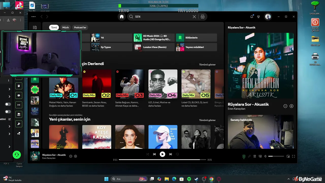The image size is (325, 183).
Task: Add to library in the Now Playing panel
Action: tap(291, 106)
